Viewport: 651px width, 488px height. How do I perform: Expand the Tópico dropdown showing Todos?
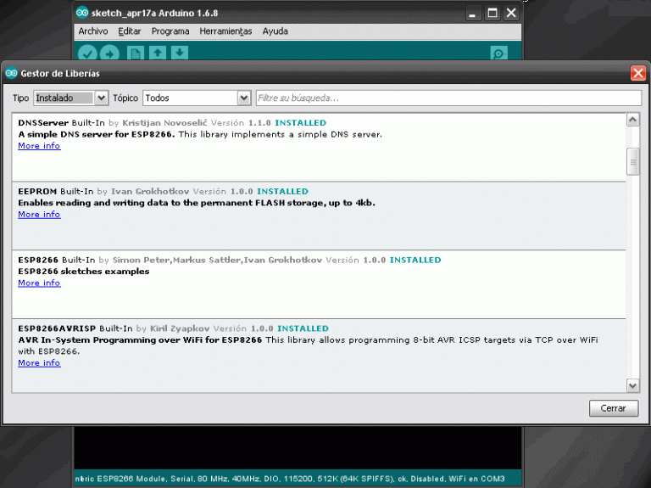(197, 98)
